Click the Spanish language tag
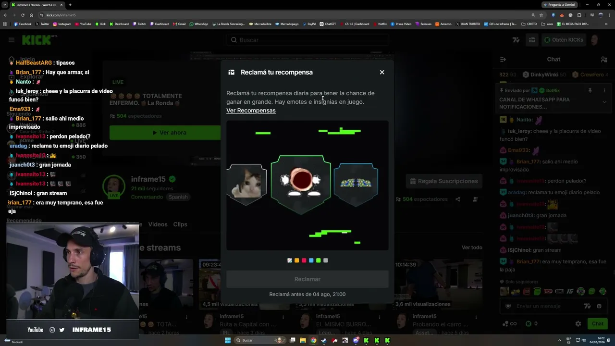The image size is (615, 346). (178, 197)
